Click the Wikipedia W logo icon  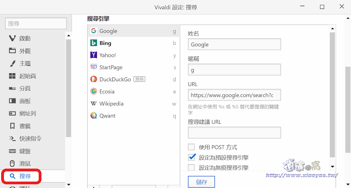(x=94, y=103)
